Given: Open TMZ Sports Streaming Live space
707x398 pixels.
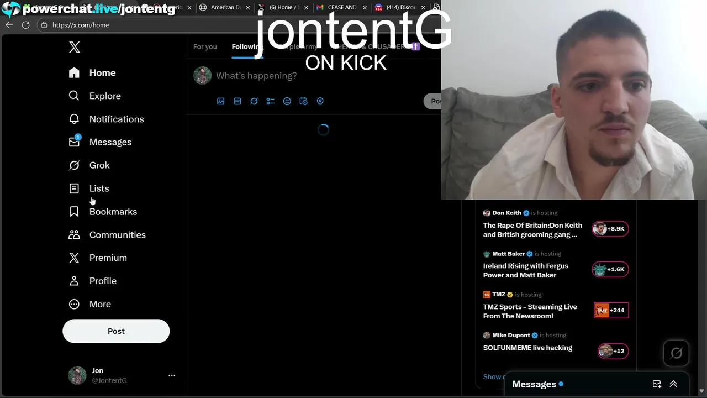Looking at the screenshot, I should click(530, 311).
